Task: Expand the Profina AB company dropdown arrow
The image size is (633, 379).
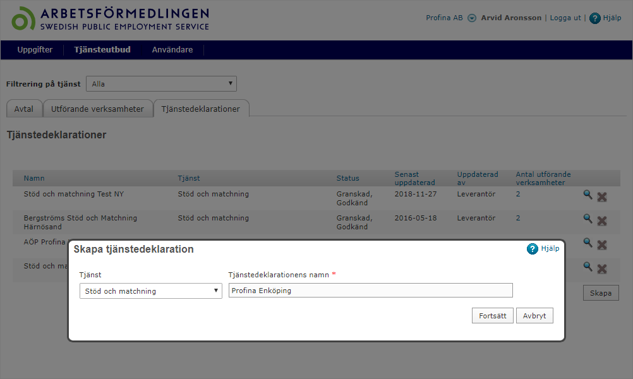Action: coord(472,18)
